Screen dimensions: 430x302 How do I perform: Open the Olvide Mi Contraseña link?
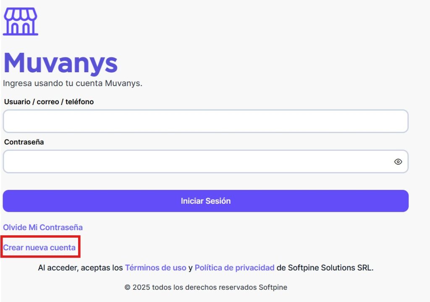tap(43, 227)
